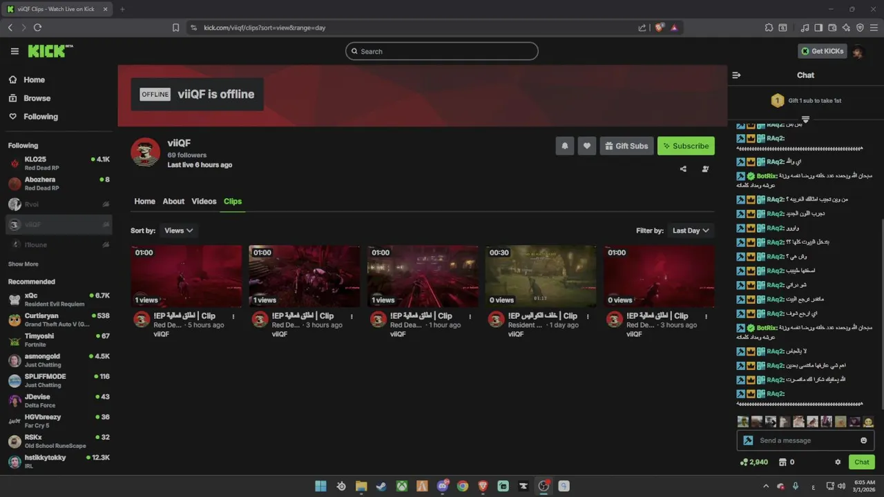Viewport: 884px width, 497px height.
Task: Open options menu for 1 hour ago clip
Action: click(470, 317)
